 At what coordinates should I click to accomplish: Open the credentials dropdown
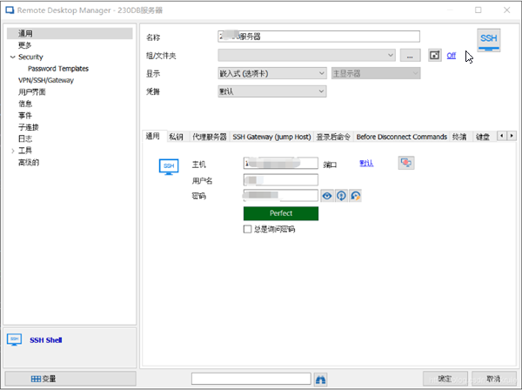tap(272, 91)
